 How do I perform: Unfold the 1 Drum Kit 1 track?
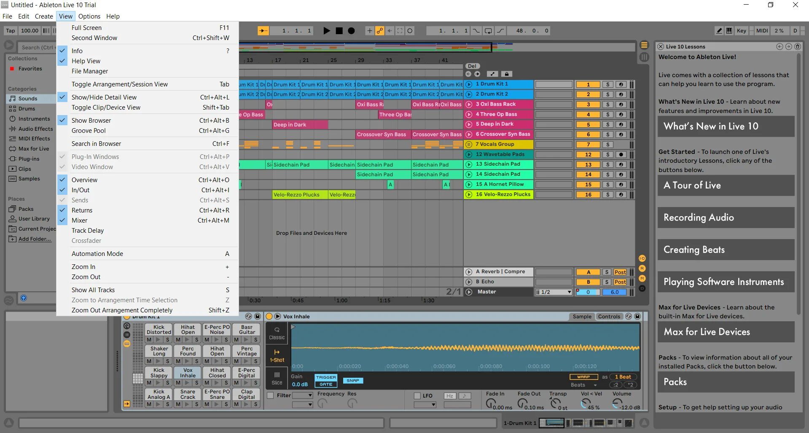468,84
